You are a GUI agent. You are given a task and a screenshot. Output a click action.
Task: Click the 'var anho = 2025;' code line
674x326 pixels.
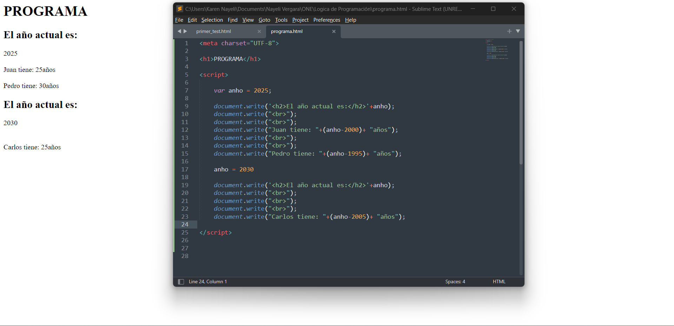point(243,90)
